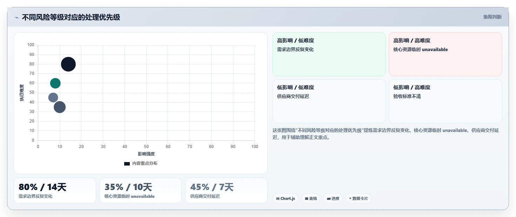Click the star icon in the 数据卡片 chip
Viewport: 516px width, 217px height.
[x=350, y=198]
